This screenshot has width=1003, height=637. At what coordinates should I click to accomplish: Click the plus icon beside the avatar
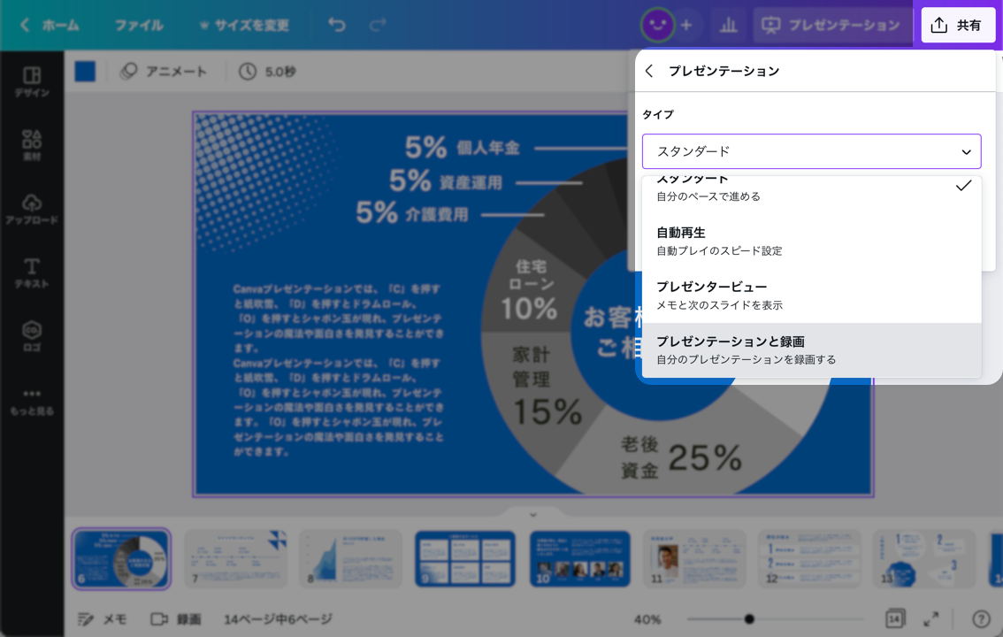pos(686,25)
